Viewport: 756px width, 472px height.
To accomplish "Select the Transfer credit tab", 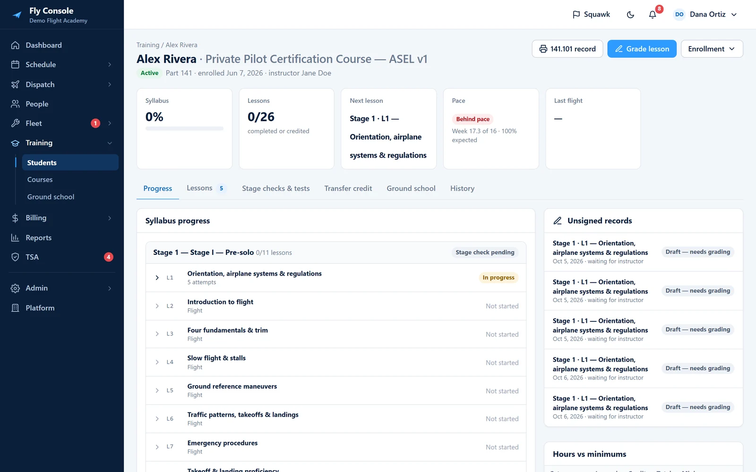I will coord(348,188).
